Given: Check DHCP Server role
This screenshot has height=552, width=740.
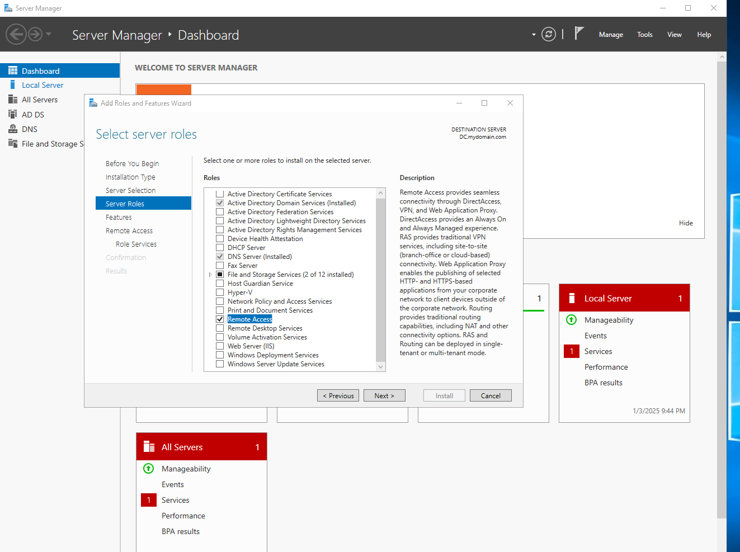Looking at the screenshot, I should [220, 248].
